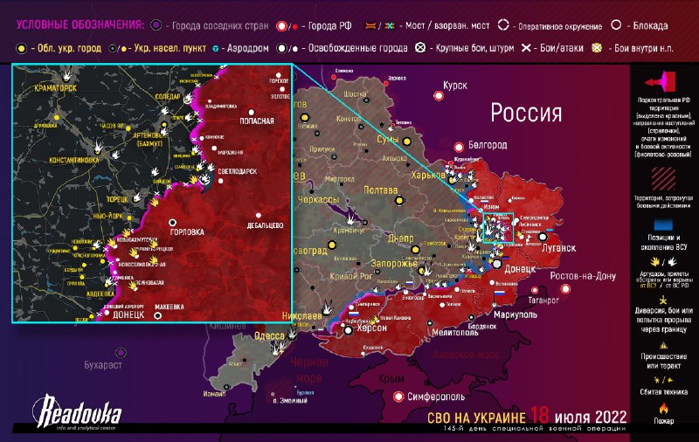Select the Ростов-на-Дону city label
Screen dimensions: 699x442
pos(584,276)
